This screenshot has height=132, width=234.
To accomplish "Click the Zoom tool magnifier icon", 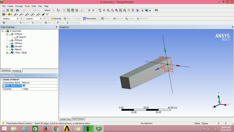I will tap(108, 10).
